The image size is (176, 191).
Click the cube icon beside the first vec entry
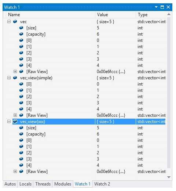click(x=15, y=22)
